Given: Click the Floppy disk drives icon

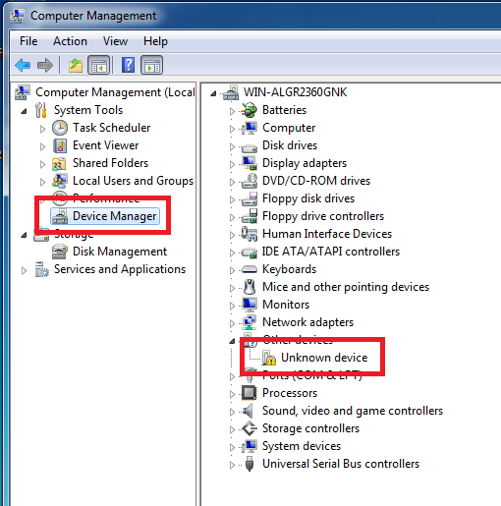Looking at the screenshot, I should [250, 198].
